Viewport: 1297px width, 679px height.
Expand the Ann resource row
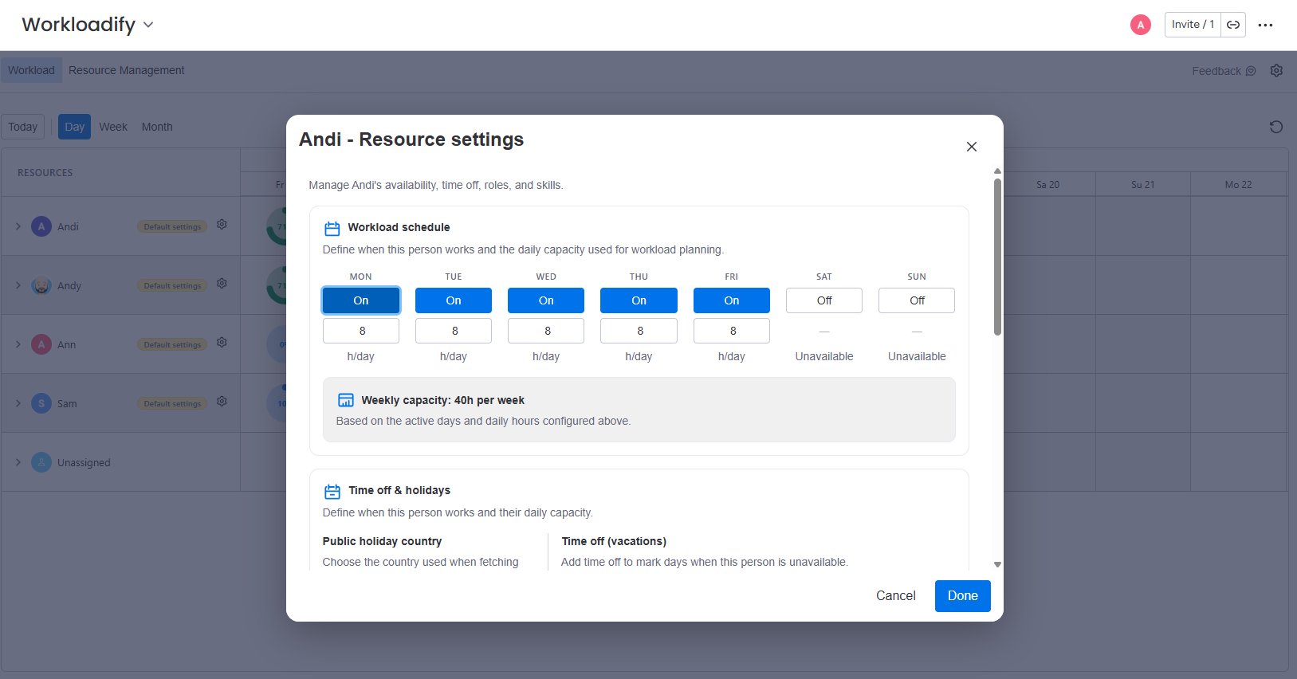pos(18,344)
